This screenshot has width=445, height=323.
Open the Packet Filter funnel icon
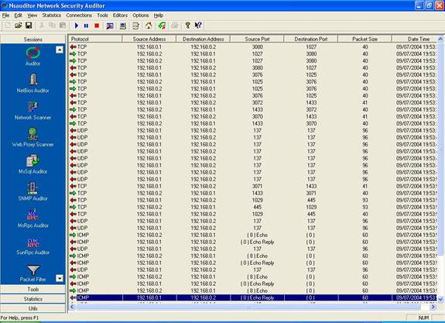(x=33, y=270)
